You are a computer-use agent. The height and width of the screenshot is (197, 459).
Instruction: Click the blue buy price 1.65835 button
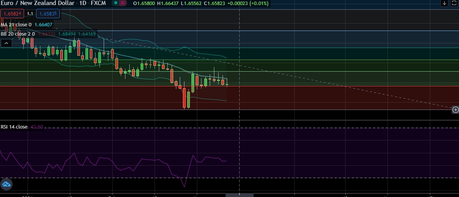tap(48, 14)
